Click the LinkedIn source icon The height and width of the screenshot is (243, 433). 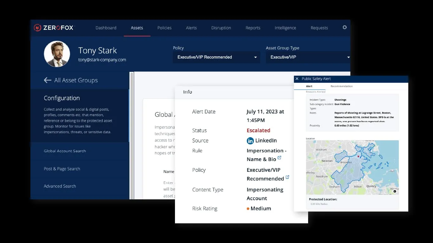[250, 141]
